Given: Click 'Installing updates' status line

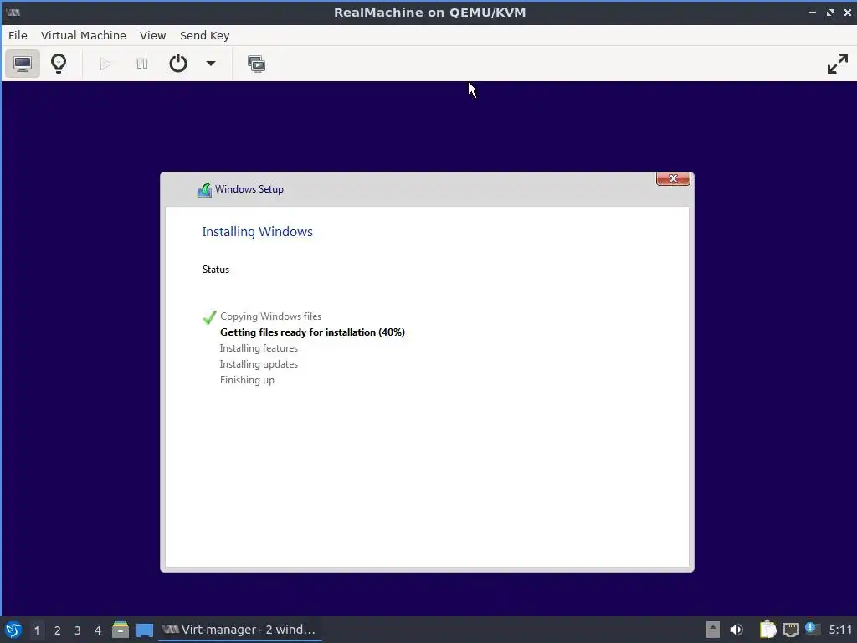Looking at the screenshot, I should pyautogui.click(x=259, y=364).
